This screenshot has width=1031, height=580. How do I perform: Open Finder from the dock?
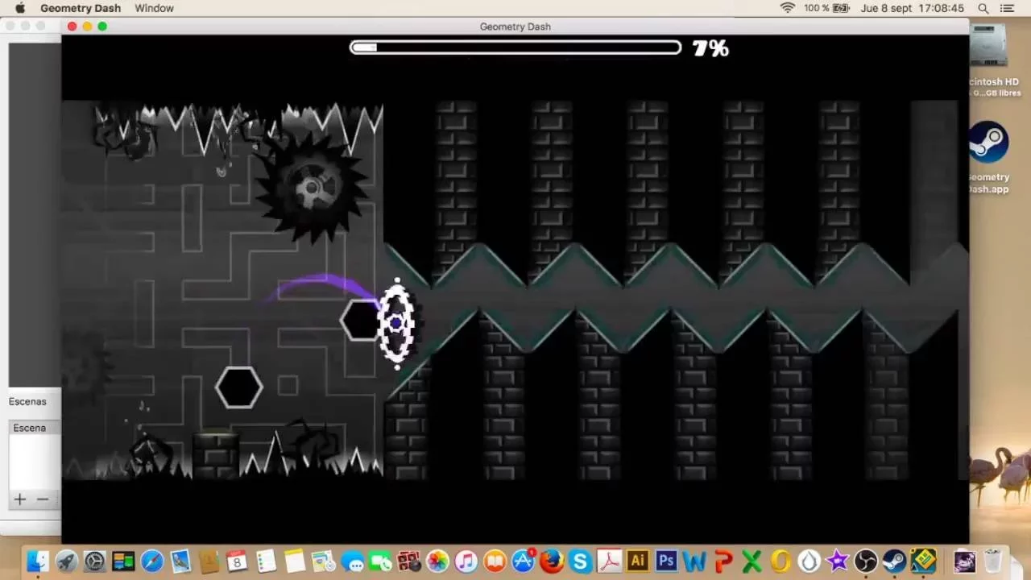click(x=38, y=561)
